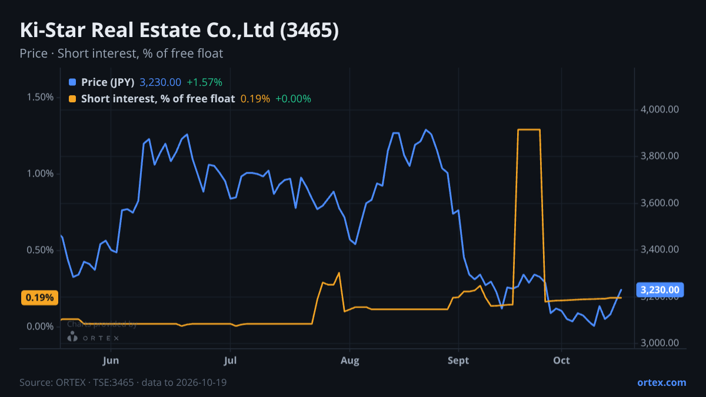706x397 pixels.
Task: Click the chart title Ki-Star Real Estate
Action: point(179,30)
